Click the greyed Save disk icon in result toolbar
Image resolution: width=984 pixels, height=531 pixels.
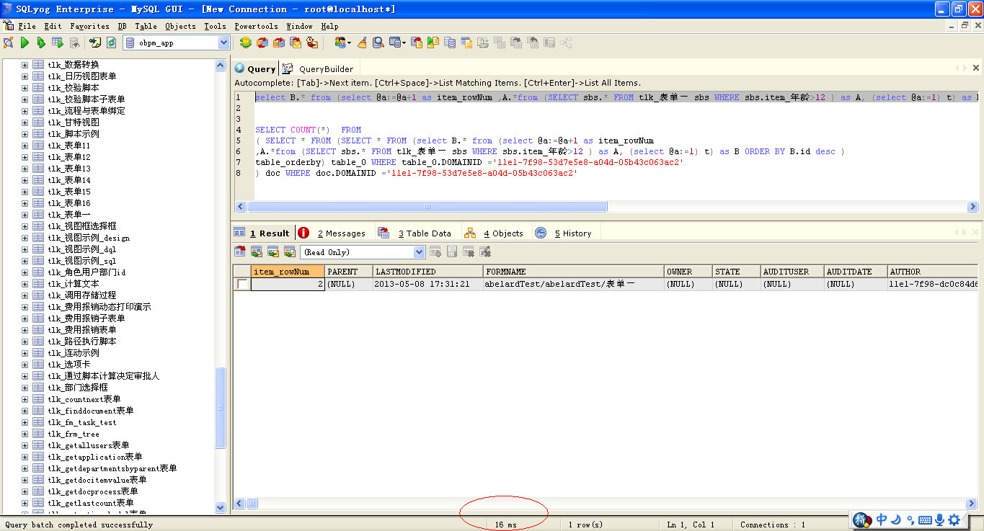(452, 251)
